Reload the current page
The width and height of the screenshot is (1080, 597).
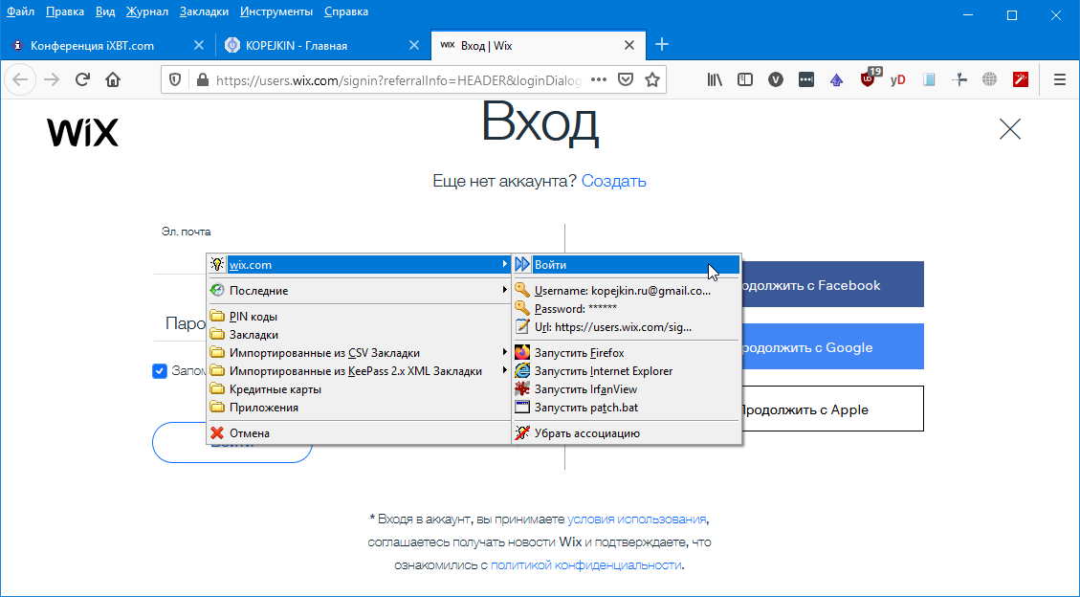(x=82, y=79)
